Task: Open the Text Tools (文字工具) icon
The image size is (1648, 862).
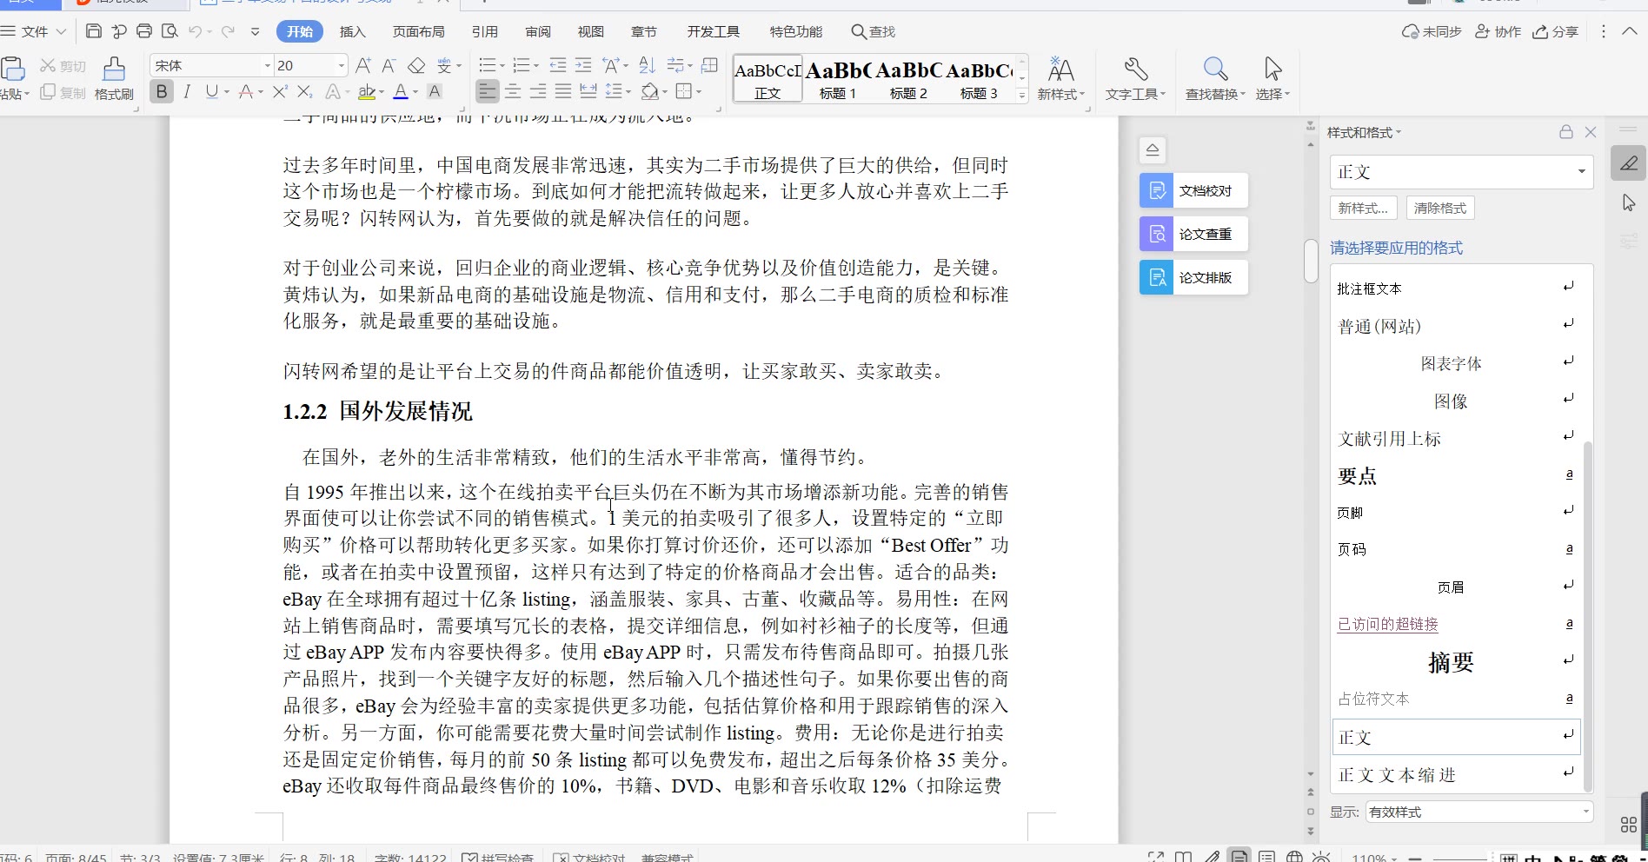Action: 1135,78
